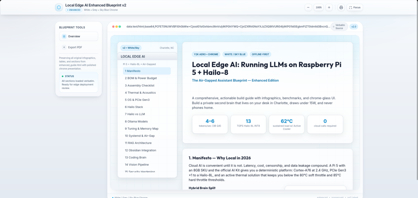418x198 pixels.
Task: Open 9 Tuning & Memory Map
Action: point(147,129)
